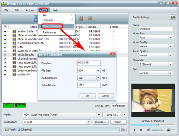Open the File menu
Image resolution: width=179 pixels, height=136 pixels.
click(6, 10)
